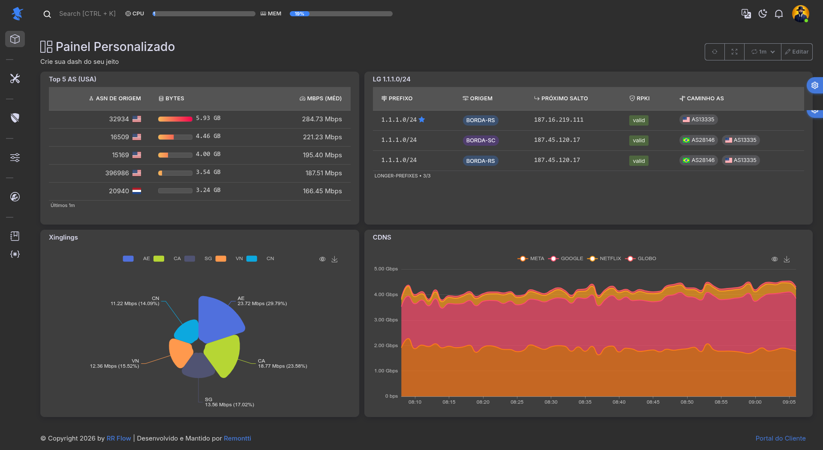Click the search field
823x450 pixels.
click(x=87, y=14)
